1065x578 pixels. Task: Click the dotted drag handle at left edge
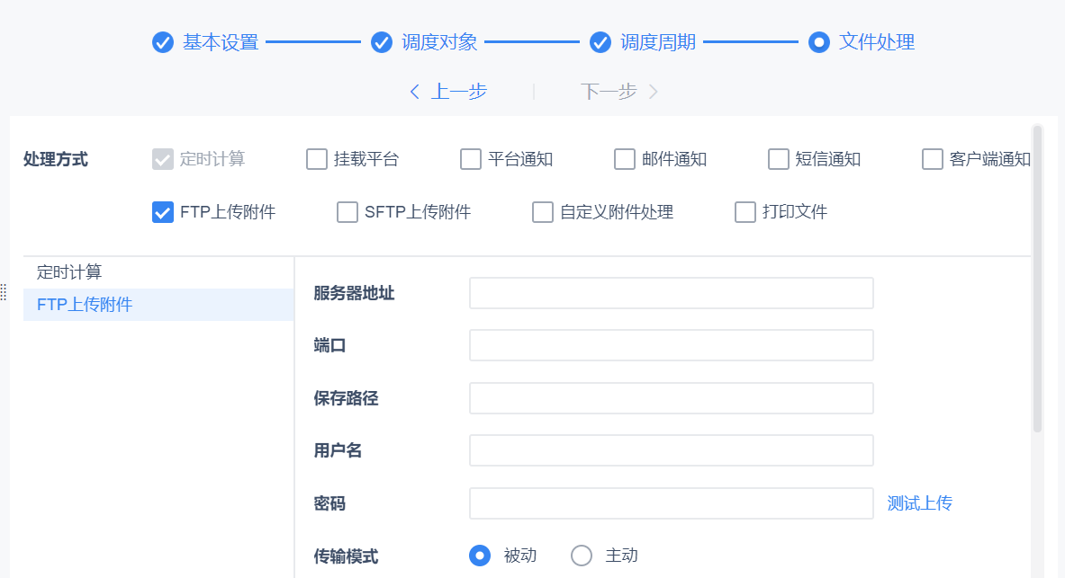pos(4,292)
